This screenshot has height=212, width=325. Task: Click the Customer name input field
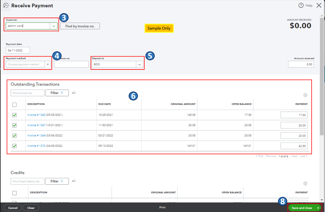pos(28,26)
